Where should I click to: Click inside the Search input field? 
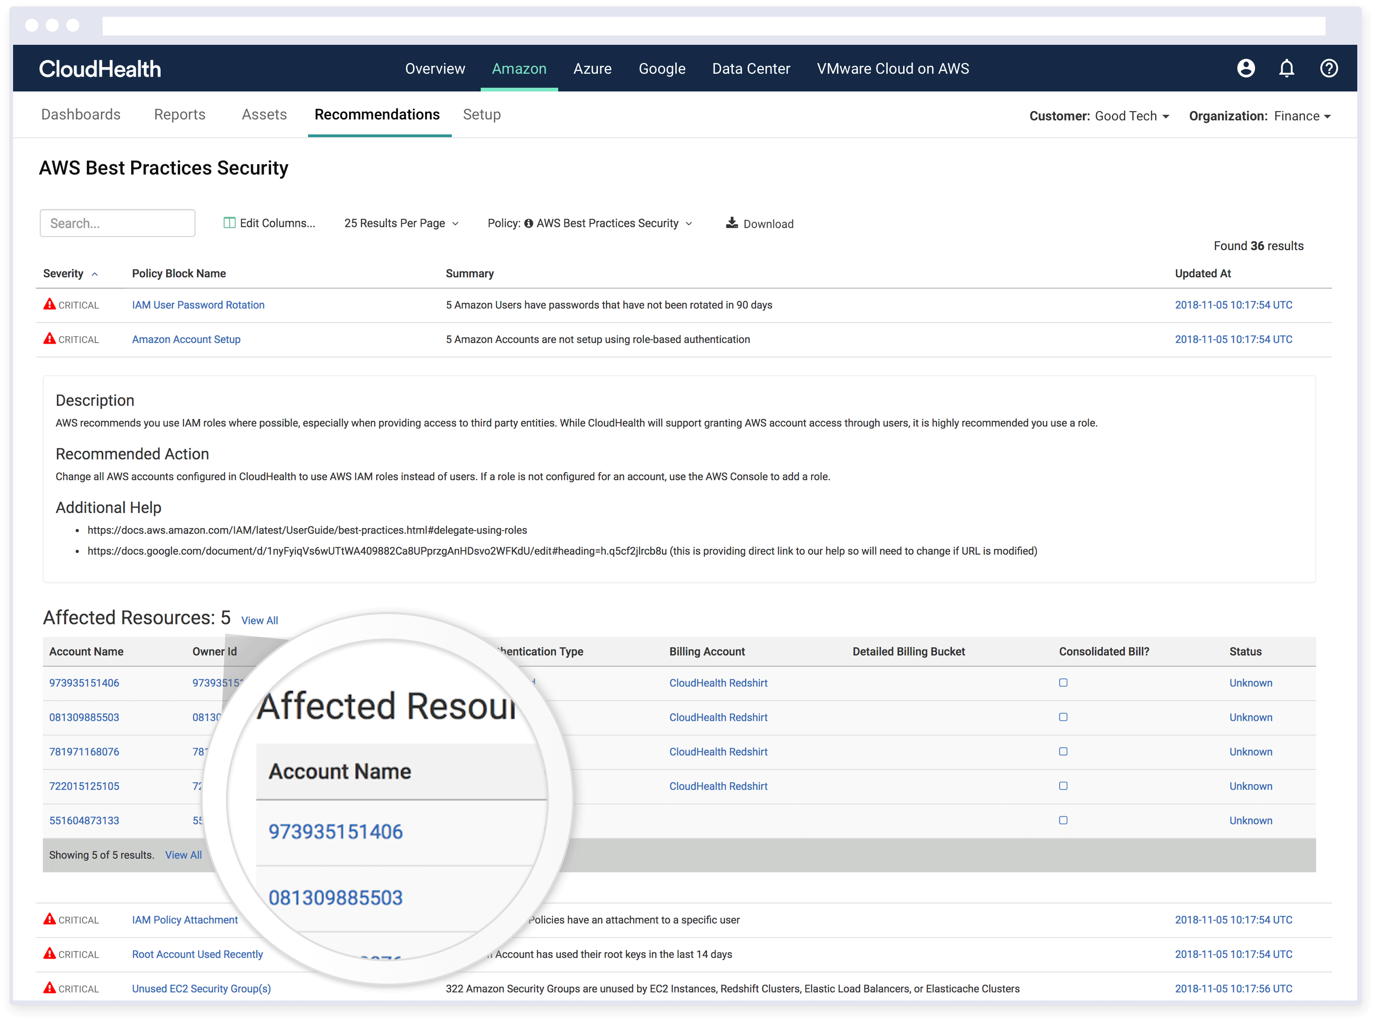coord(118,223)
